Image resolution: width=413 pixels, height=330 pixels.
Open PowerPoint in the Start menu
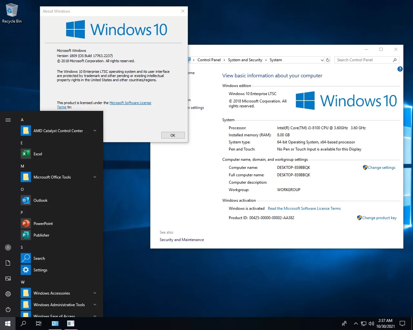[43, 224]
